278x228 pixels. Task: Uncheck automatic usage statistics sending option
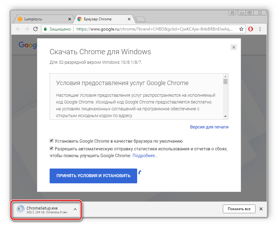click(51, 149)
